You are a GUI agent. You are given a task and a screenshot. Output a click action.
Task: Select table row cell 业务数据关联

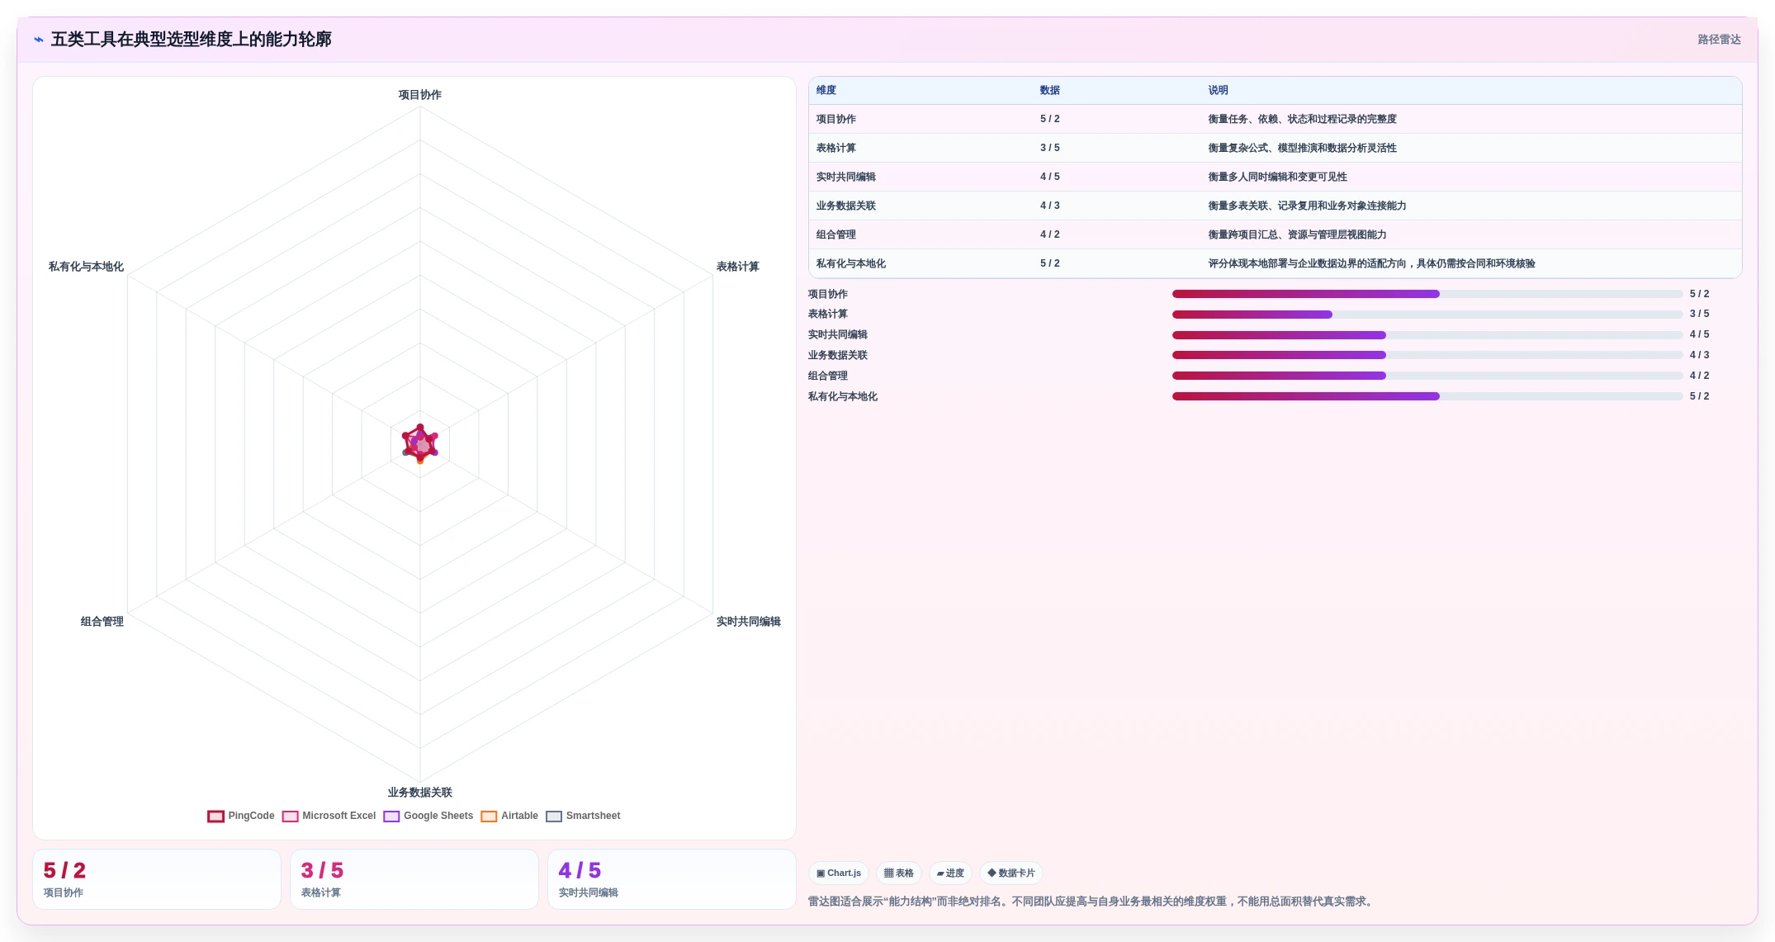846,206
